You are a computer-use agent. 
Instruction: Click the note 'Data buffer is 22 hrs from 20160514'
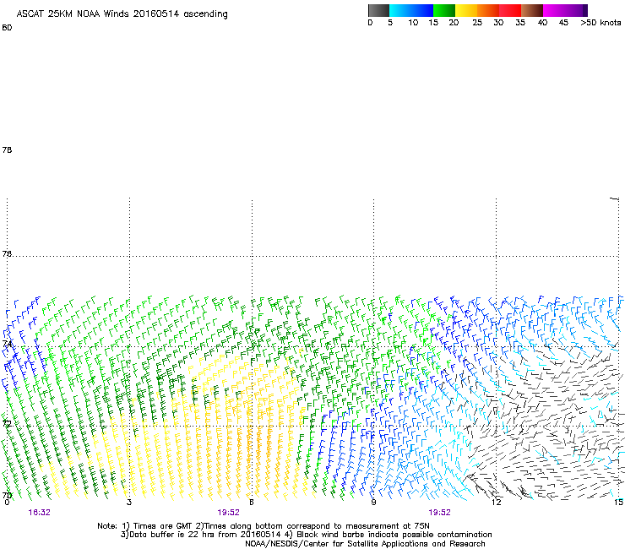point(200,535)
